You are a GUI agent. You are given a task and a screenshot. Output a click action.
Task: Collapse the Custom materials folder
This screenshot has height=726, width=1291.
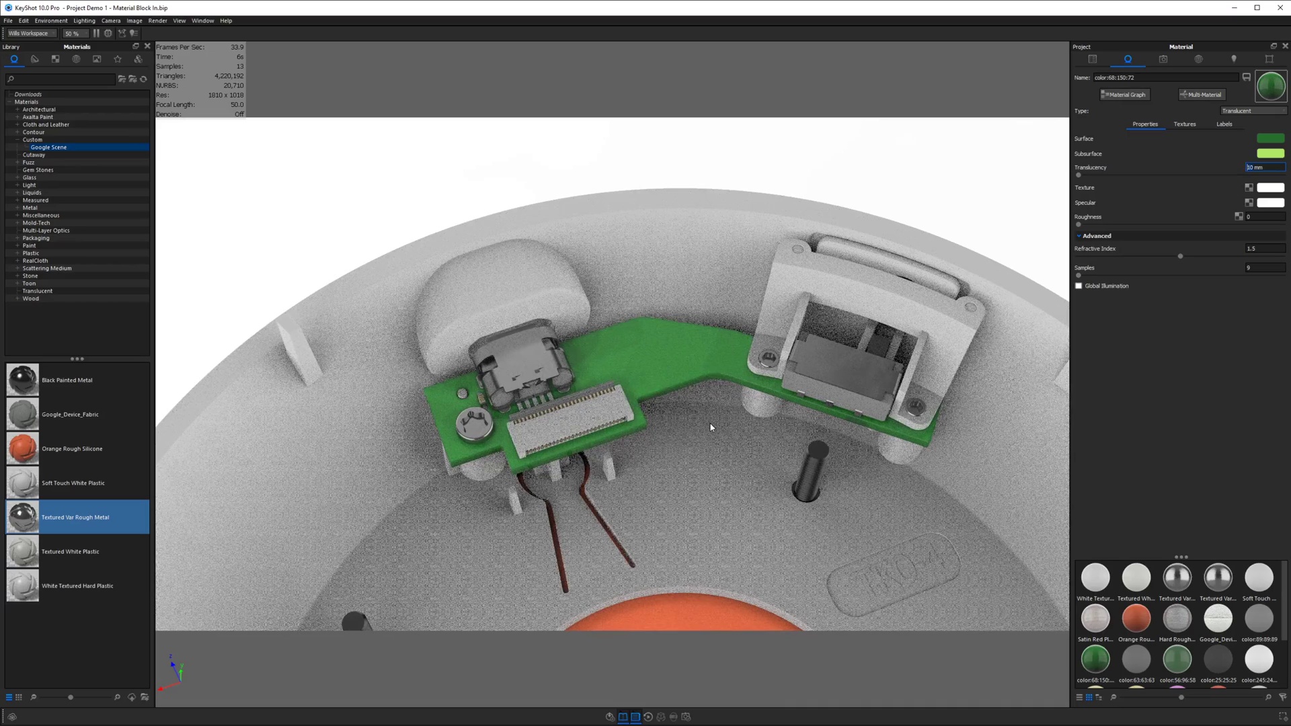pyautogui.click(x=17, y=140)
